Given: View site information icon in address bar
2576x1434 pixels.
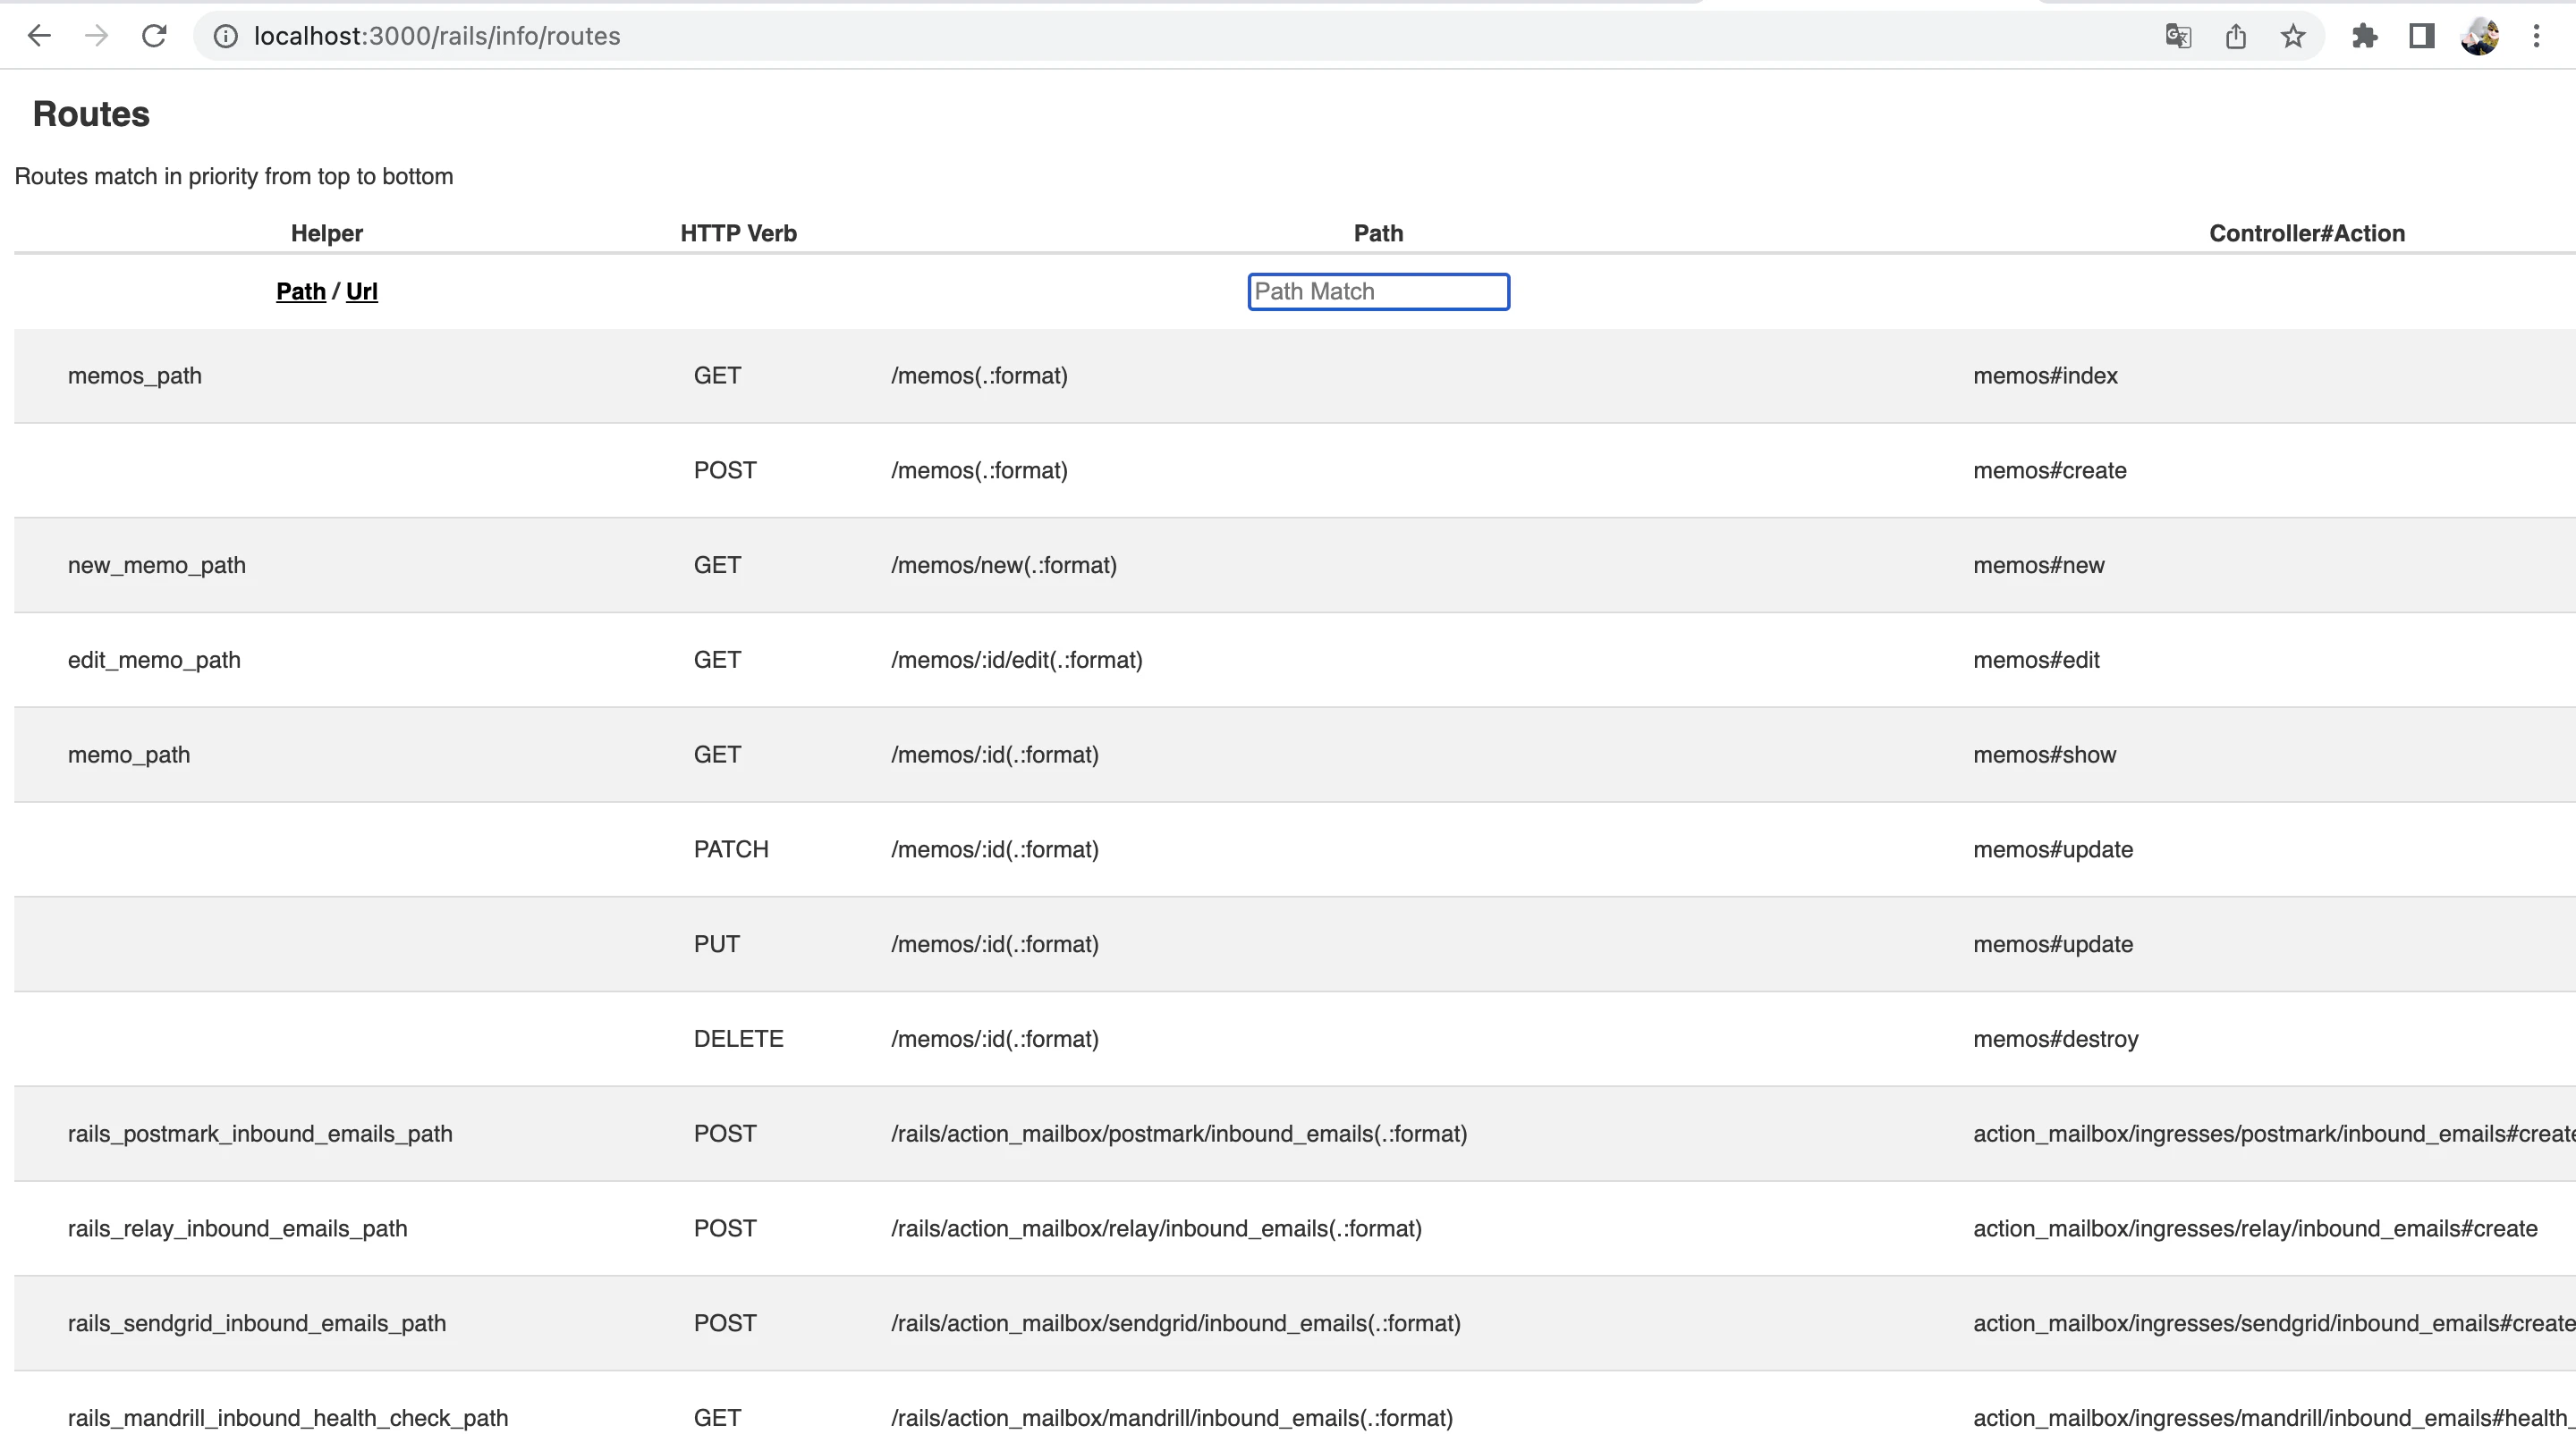Looking at the screenshot, I should (226, 36).
